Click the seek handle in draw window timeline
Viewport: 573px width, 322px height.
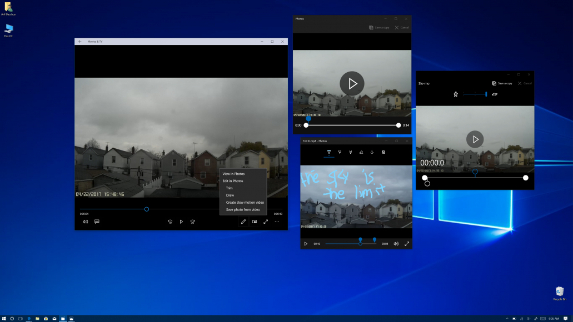click(x=360, y=244)
